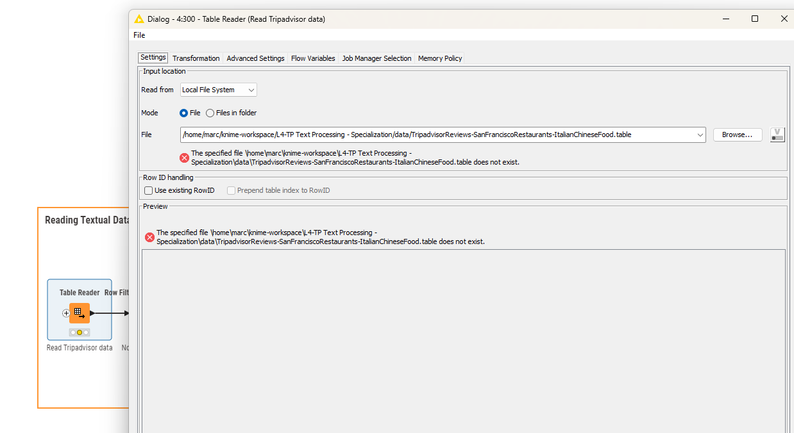Switch to the Flow Variables tab
The width and height of the screenshot is (794, 433).
click(312, 58)
